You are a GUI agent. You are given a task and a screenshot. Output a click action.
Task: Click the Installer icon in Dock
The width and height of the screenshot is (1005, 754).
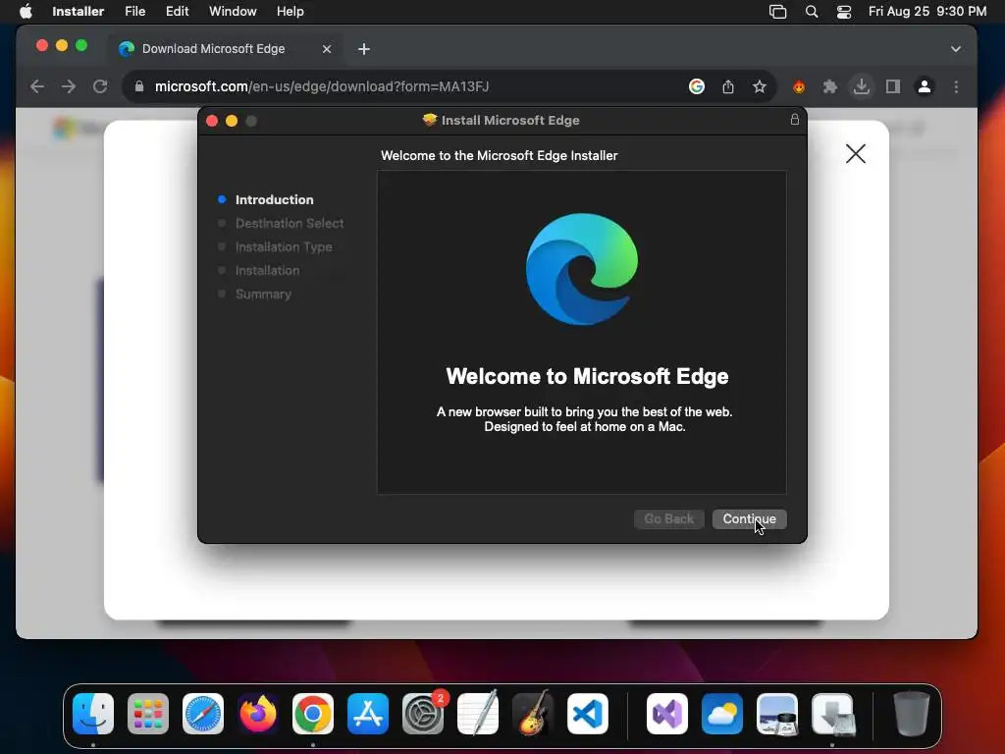click(x=832, y=714)
